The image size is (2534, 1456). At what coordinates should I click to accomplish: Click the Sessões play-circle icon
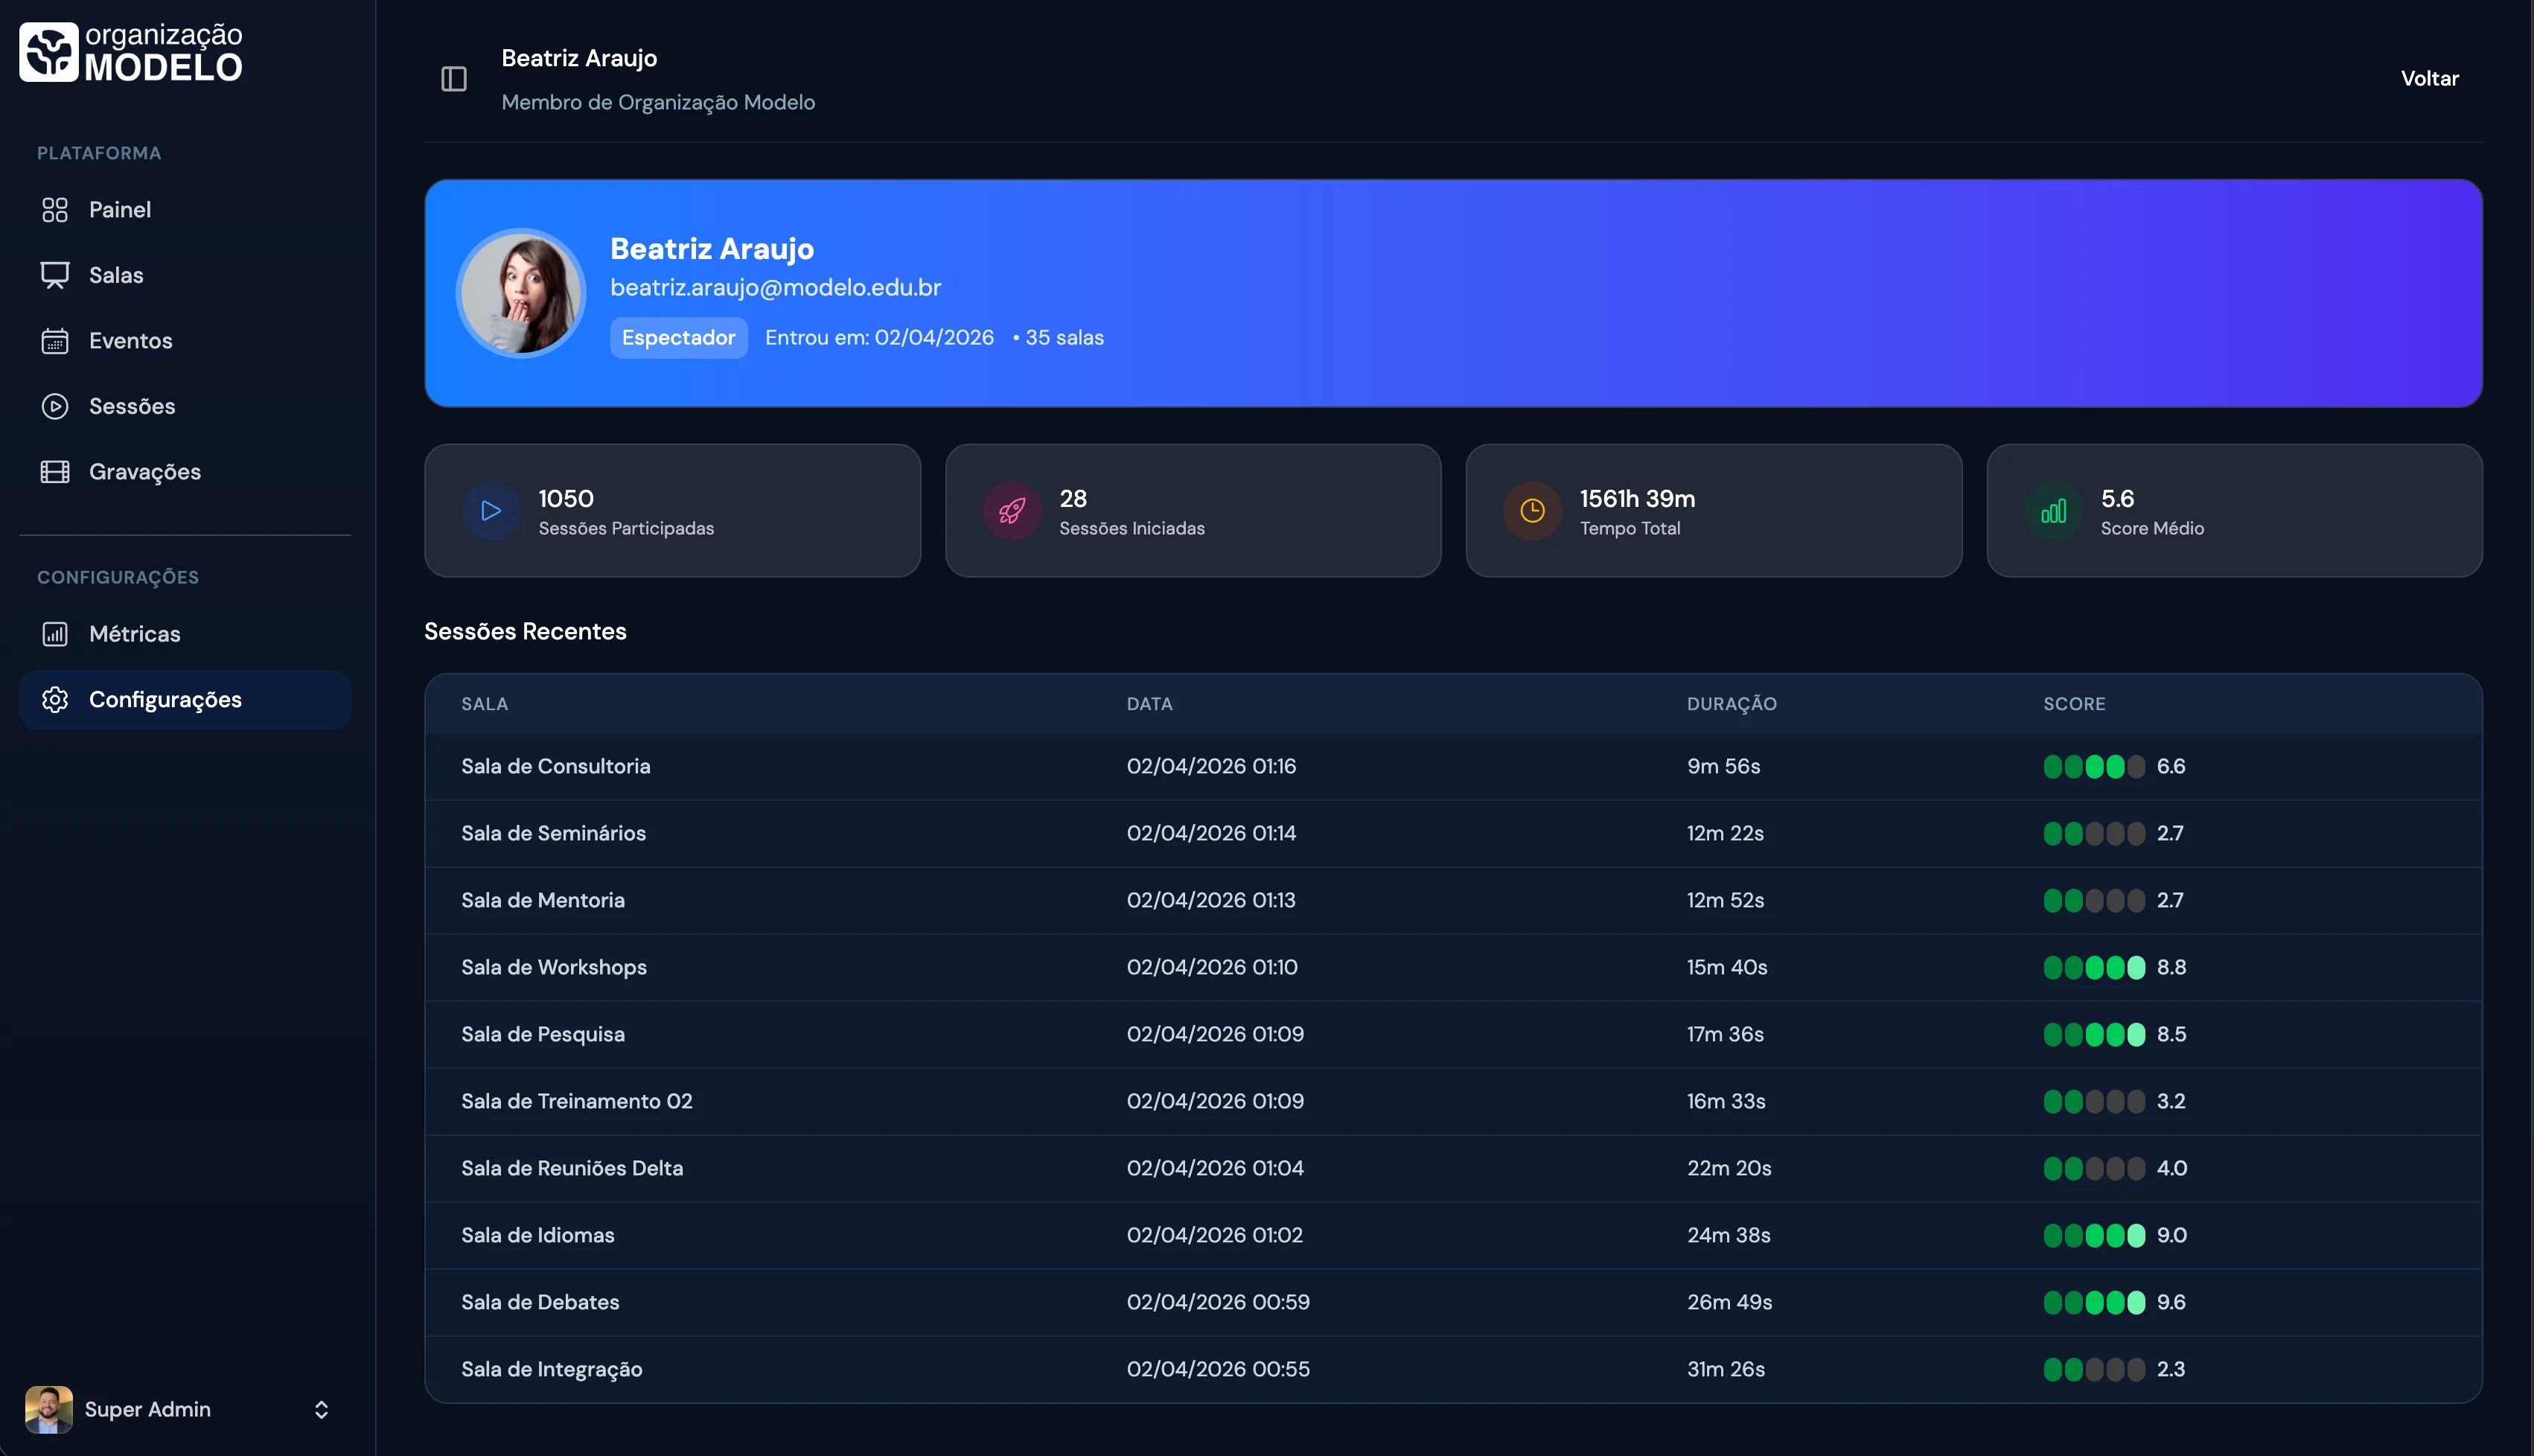tap(55, 406)
